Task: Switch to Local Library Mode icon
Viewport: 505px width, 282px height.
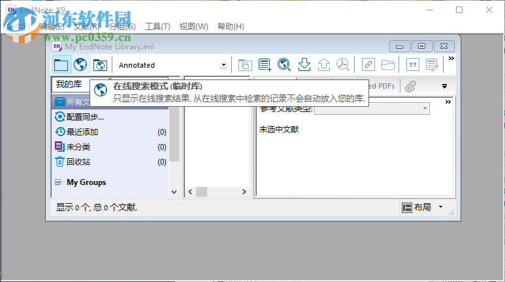Action: pyautogui.click(x=61, y=65)
